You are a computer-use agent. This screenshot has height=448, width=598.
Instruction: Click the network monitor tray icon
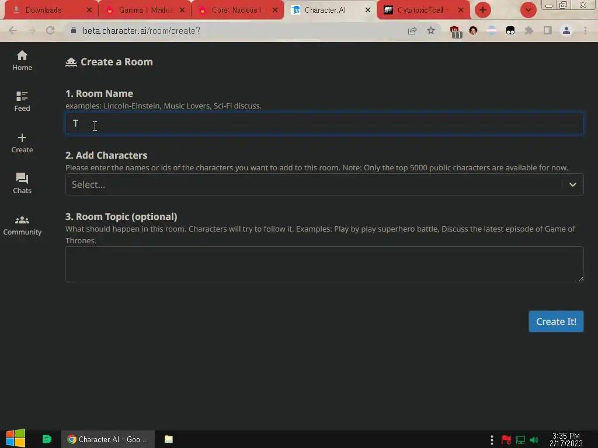click(520, 440)
